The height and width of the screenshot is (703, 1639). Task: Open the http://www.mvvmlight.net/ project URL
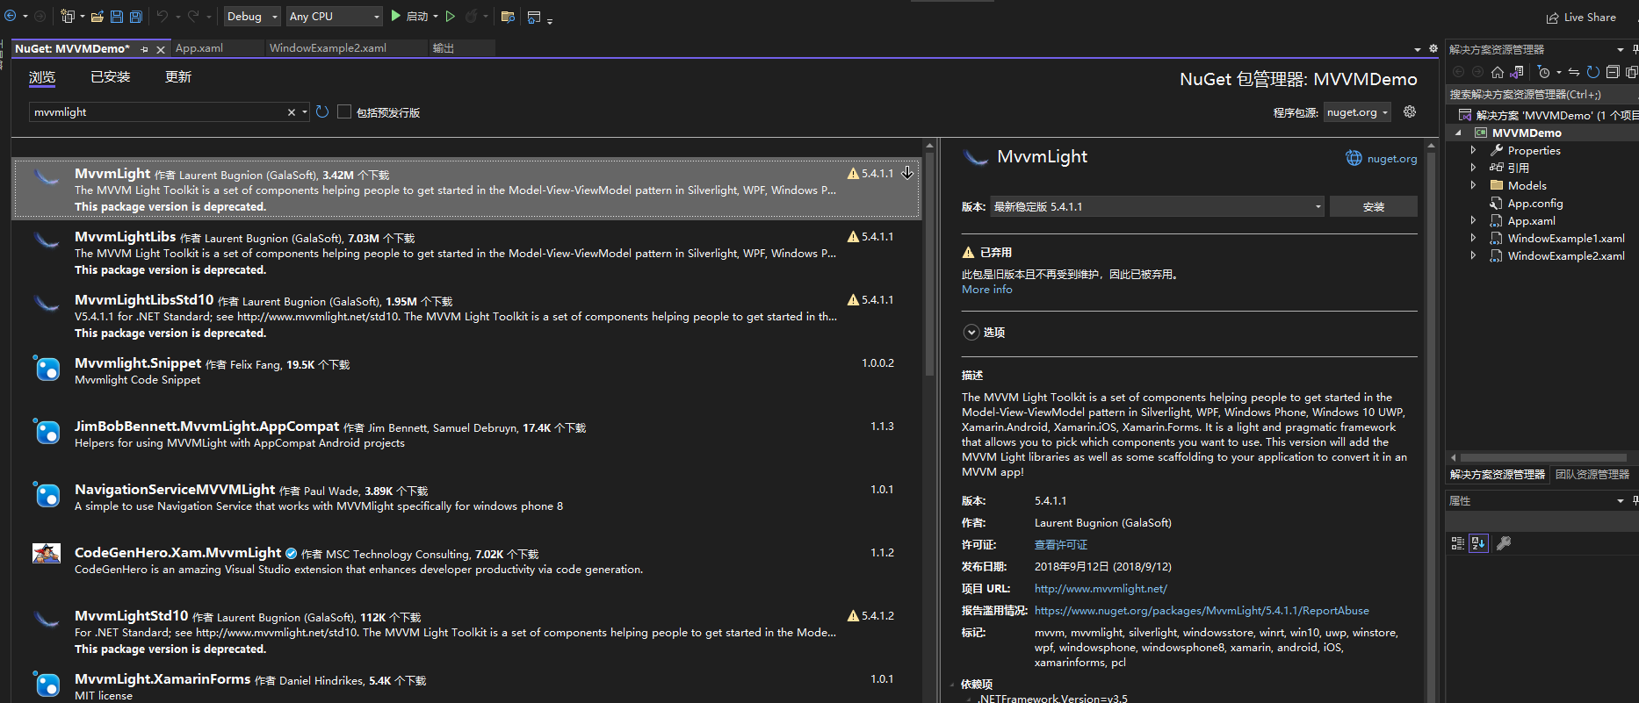[x=1101, y=589]
